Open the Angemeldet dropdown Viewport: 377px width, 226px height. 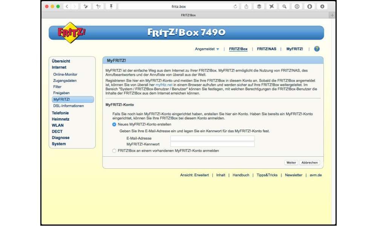pyautogui.click(x=207, y=49)
